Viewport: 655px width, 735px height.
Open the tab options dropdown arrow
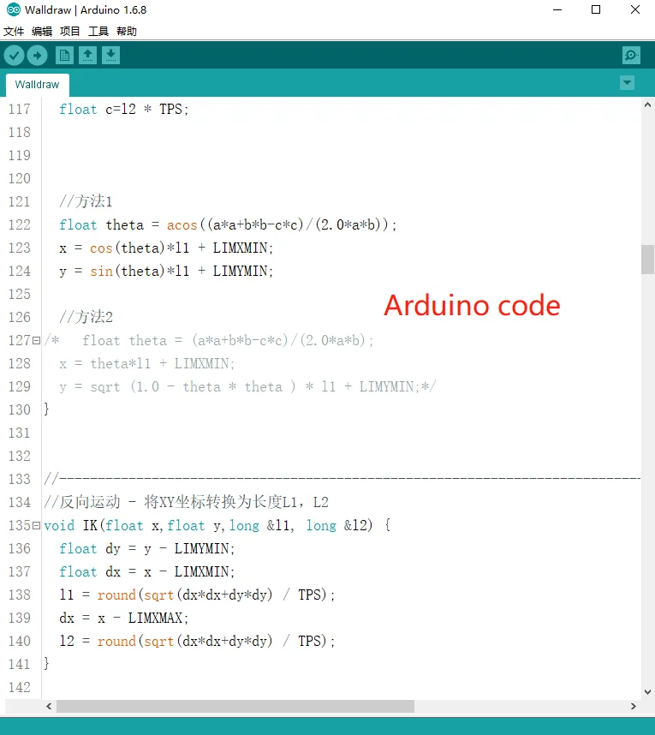[x=628, y=83]
